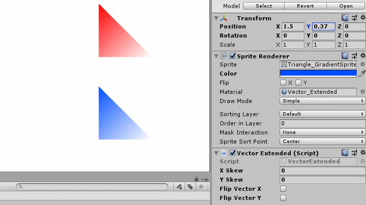The height and width of the screenshot is (205, 366).
Task: Click the Rotation Z field
Action: pyautogui.click(x=355, y=36)
